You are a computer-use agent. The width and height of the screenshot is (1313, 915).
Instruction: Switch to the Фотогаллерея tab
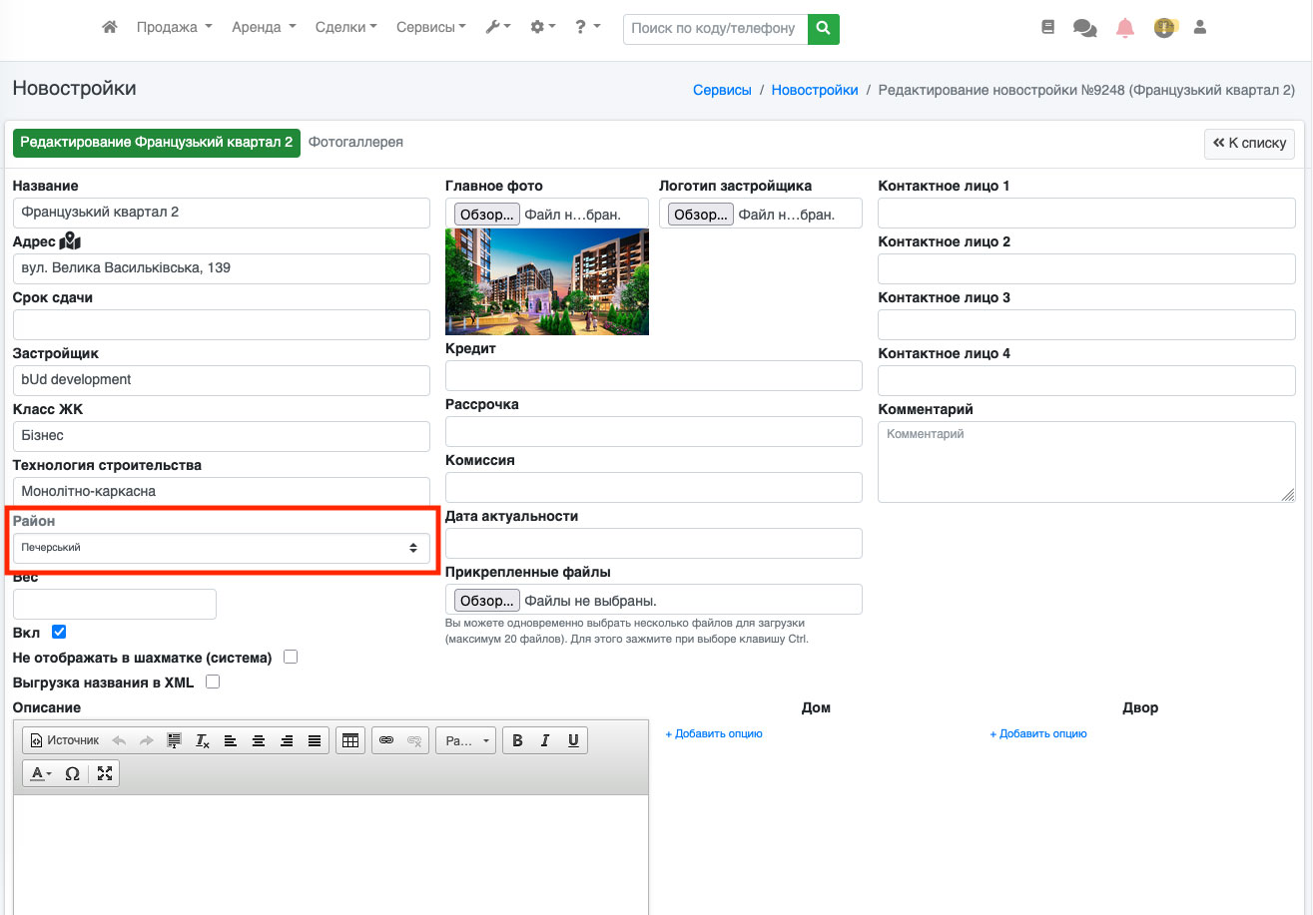click(355, 143)
